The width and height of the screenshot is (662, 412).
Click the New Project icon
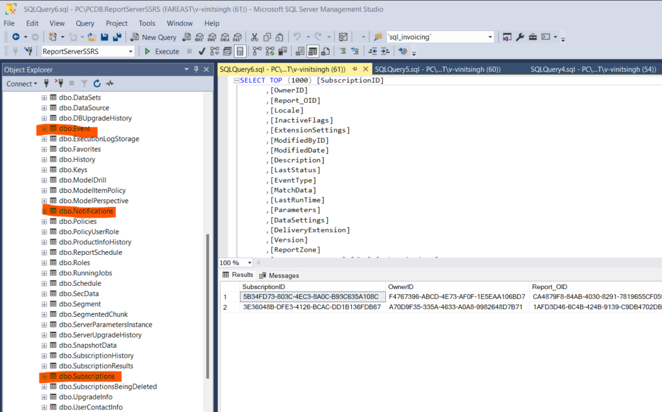click(x=53, y=37)
